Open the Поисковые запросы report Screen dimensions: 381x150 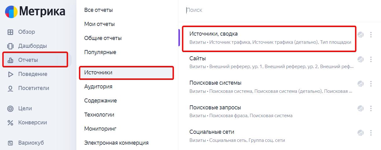[x=215, y=108]
